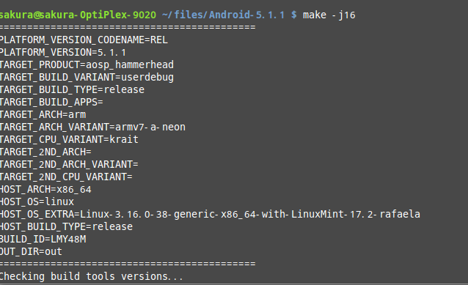Click the TARGET_BUILD_APPS= line
Screen dimensions: 468x285
pos(51,103)
